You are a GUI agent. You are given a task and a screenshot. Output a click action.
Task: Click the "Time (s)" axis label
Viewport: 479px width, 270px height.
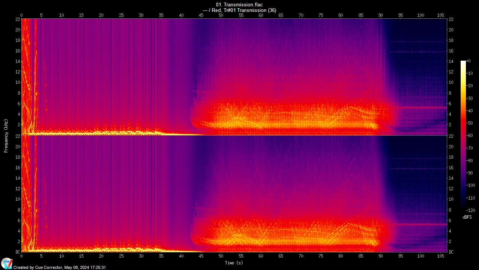pos(234,263)
